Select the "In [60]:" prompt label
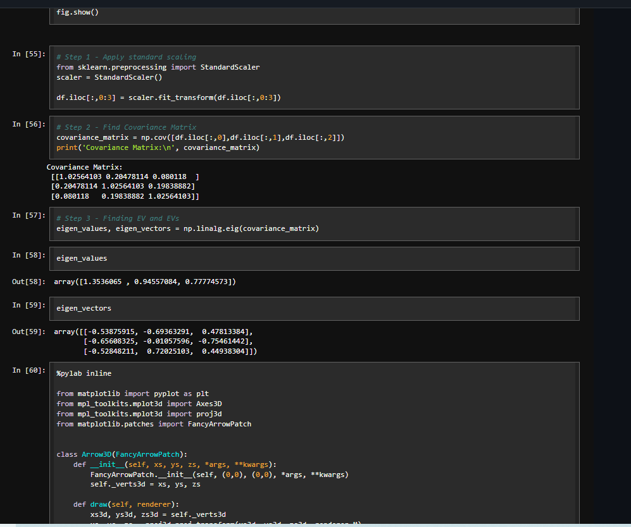 tap(28, 370)
